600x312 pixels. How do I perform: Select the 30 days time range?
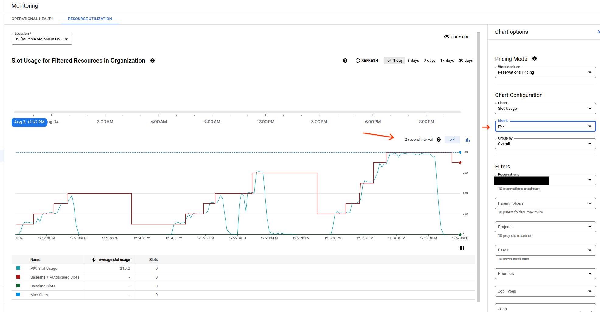point(466,60)
